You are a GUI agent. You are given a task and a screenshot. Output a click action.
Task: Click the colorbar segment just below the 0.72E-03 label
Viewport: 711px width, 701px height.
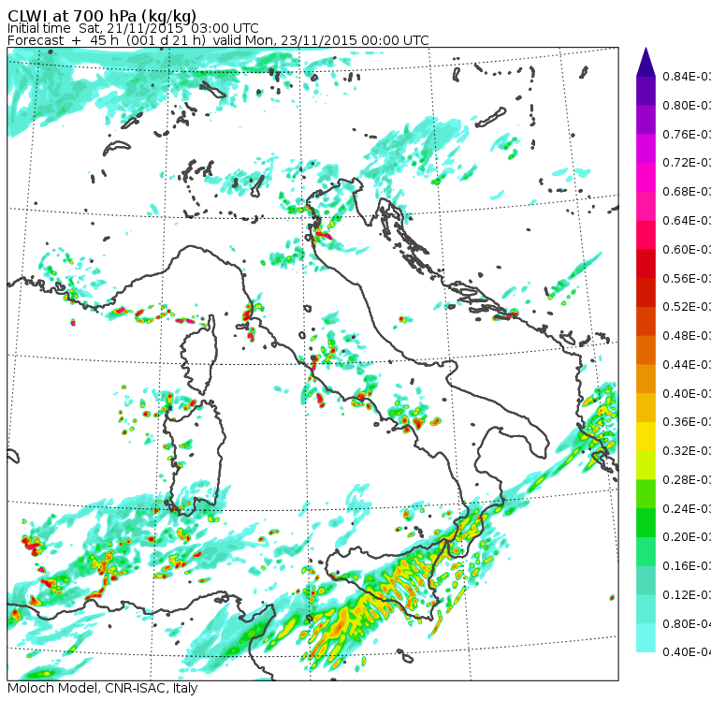tap(646, 177)
